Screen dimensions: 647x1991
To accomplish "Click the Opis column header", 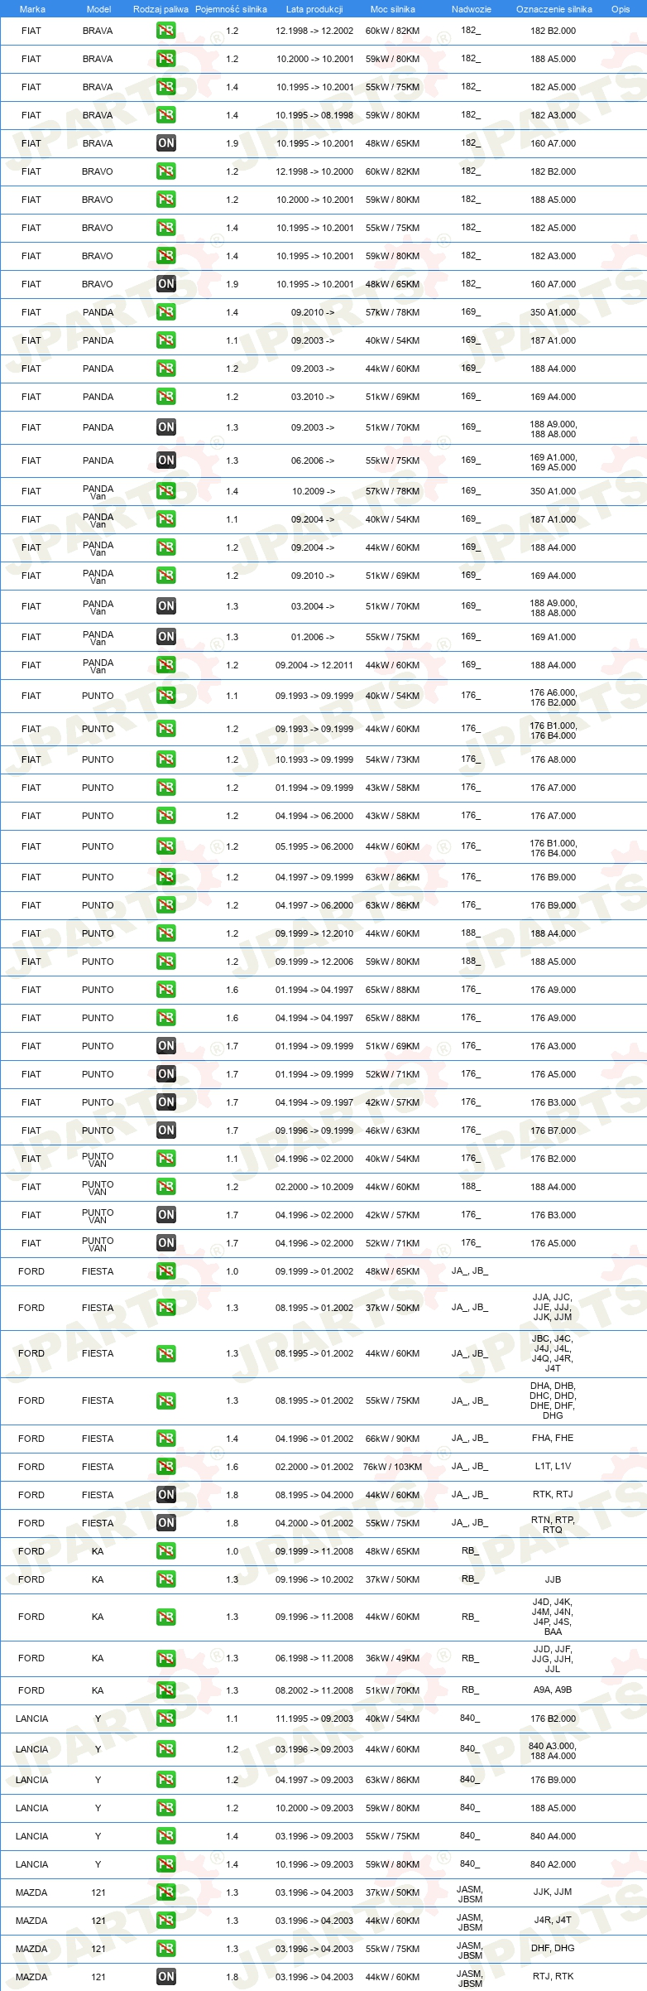I will coord(621,9).
